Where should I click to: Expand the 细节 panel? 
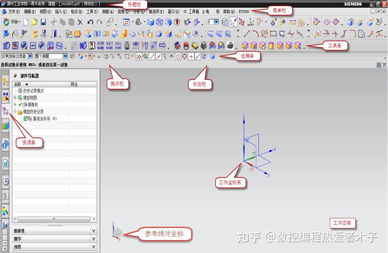[x=54, y=238]
